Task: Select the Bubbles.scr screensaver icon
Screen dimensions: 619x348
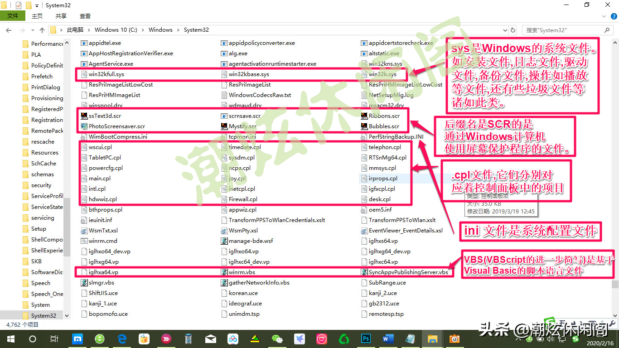Action: pyautogui.click(x=364, y=126)
